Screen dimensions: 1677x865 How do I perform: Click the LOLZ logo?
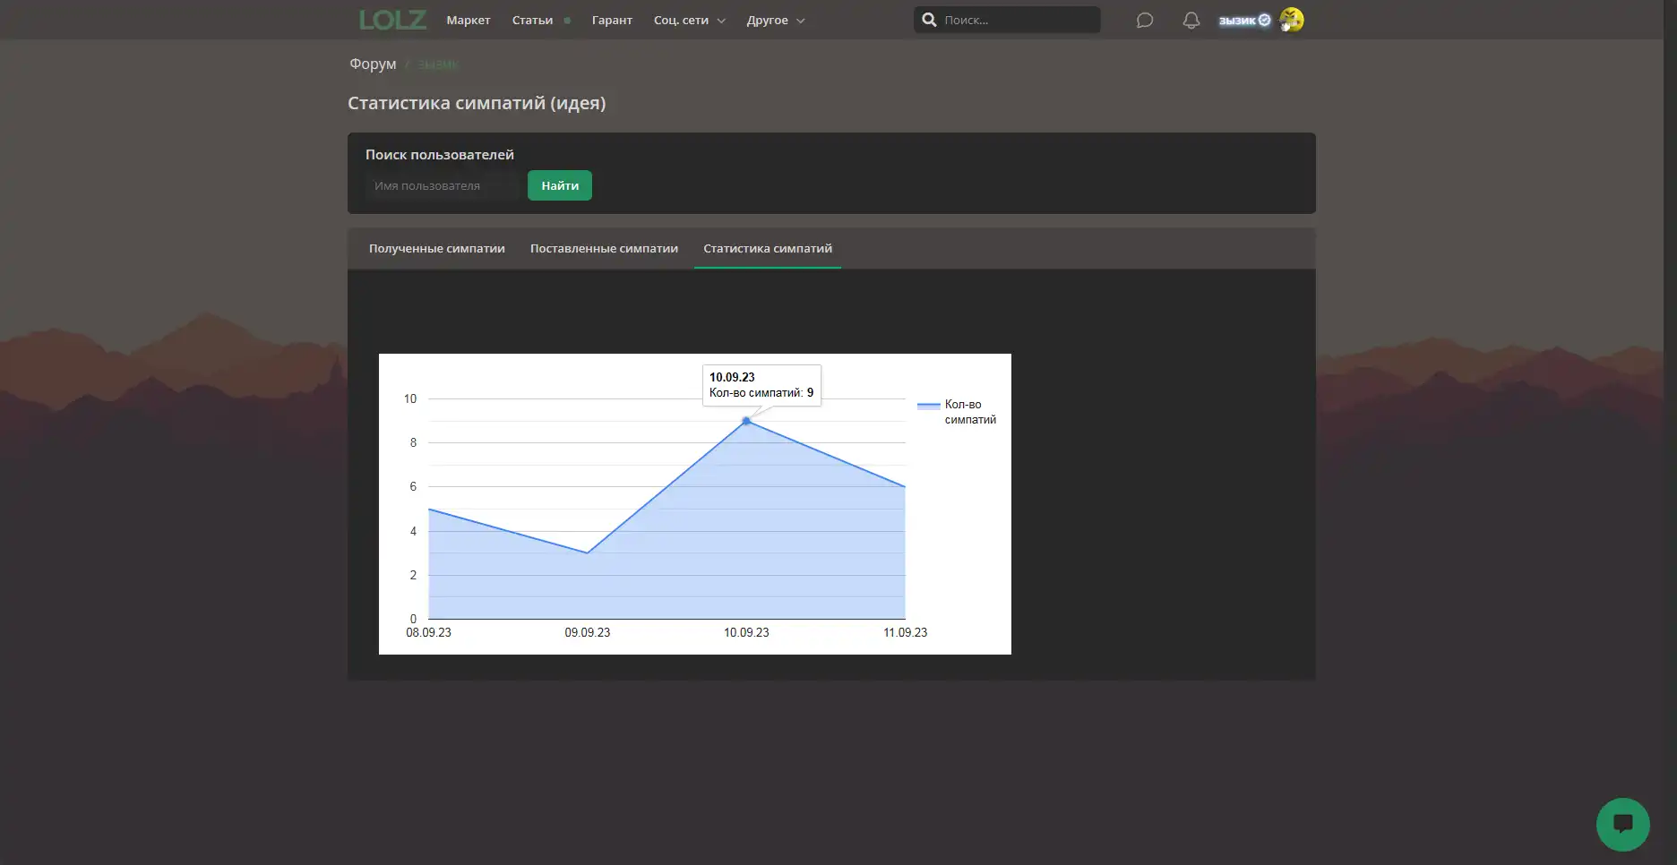(x=392, y=20)
